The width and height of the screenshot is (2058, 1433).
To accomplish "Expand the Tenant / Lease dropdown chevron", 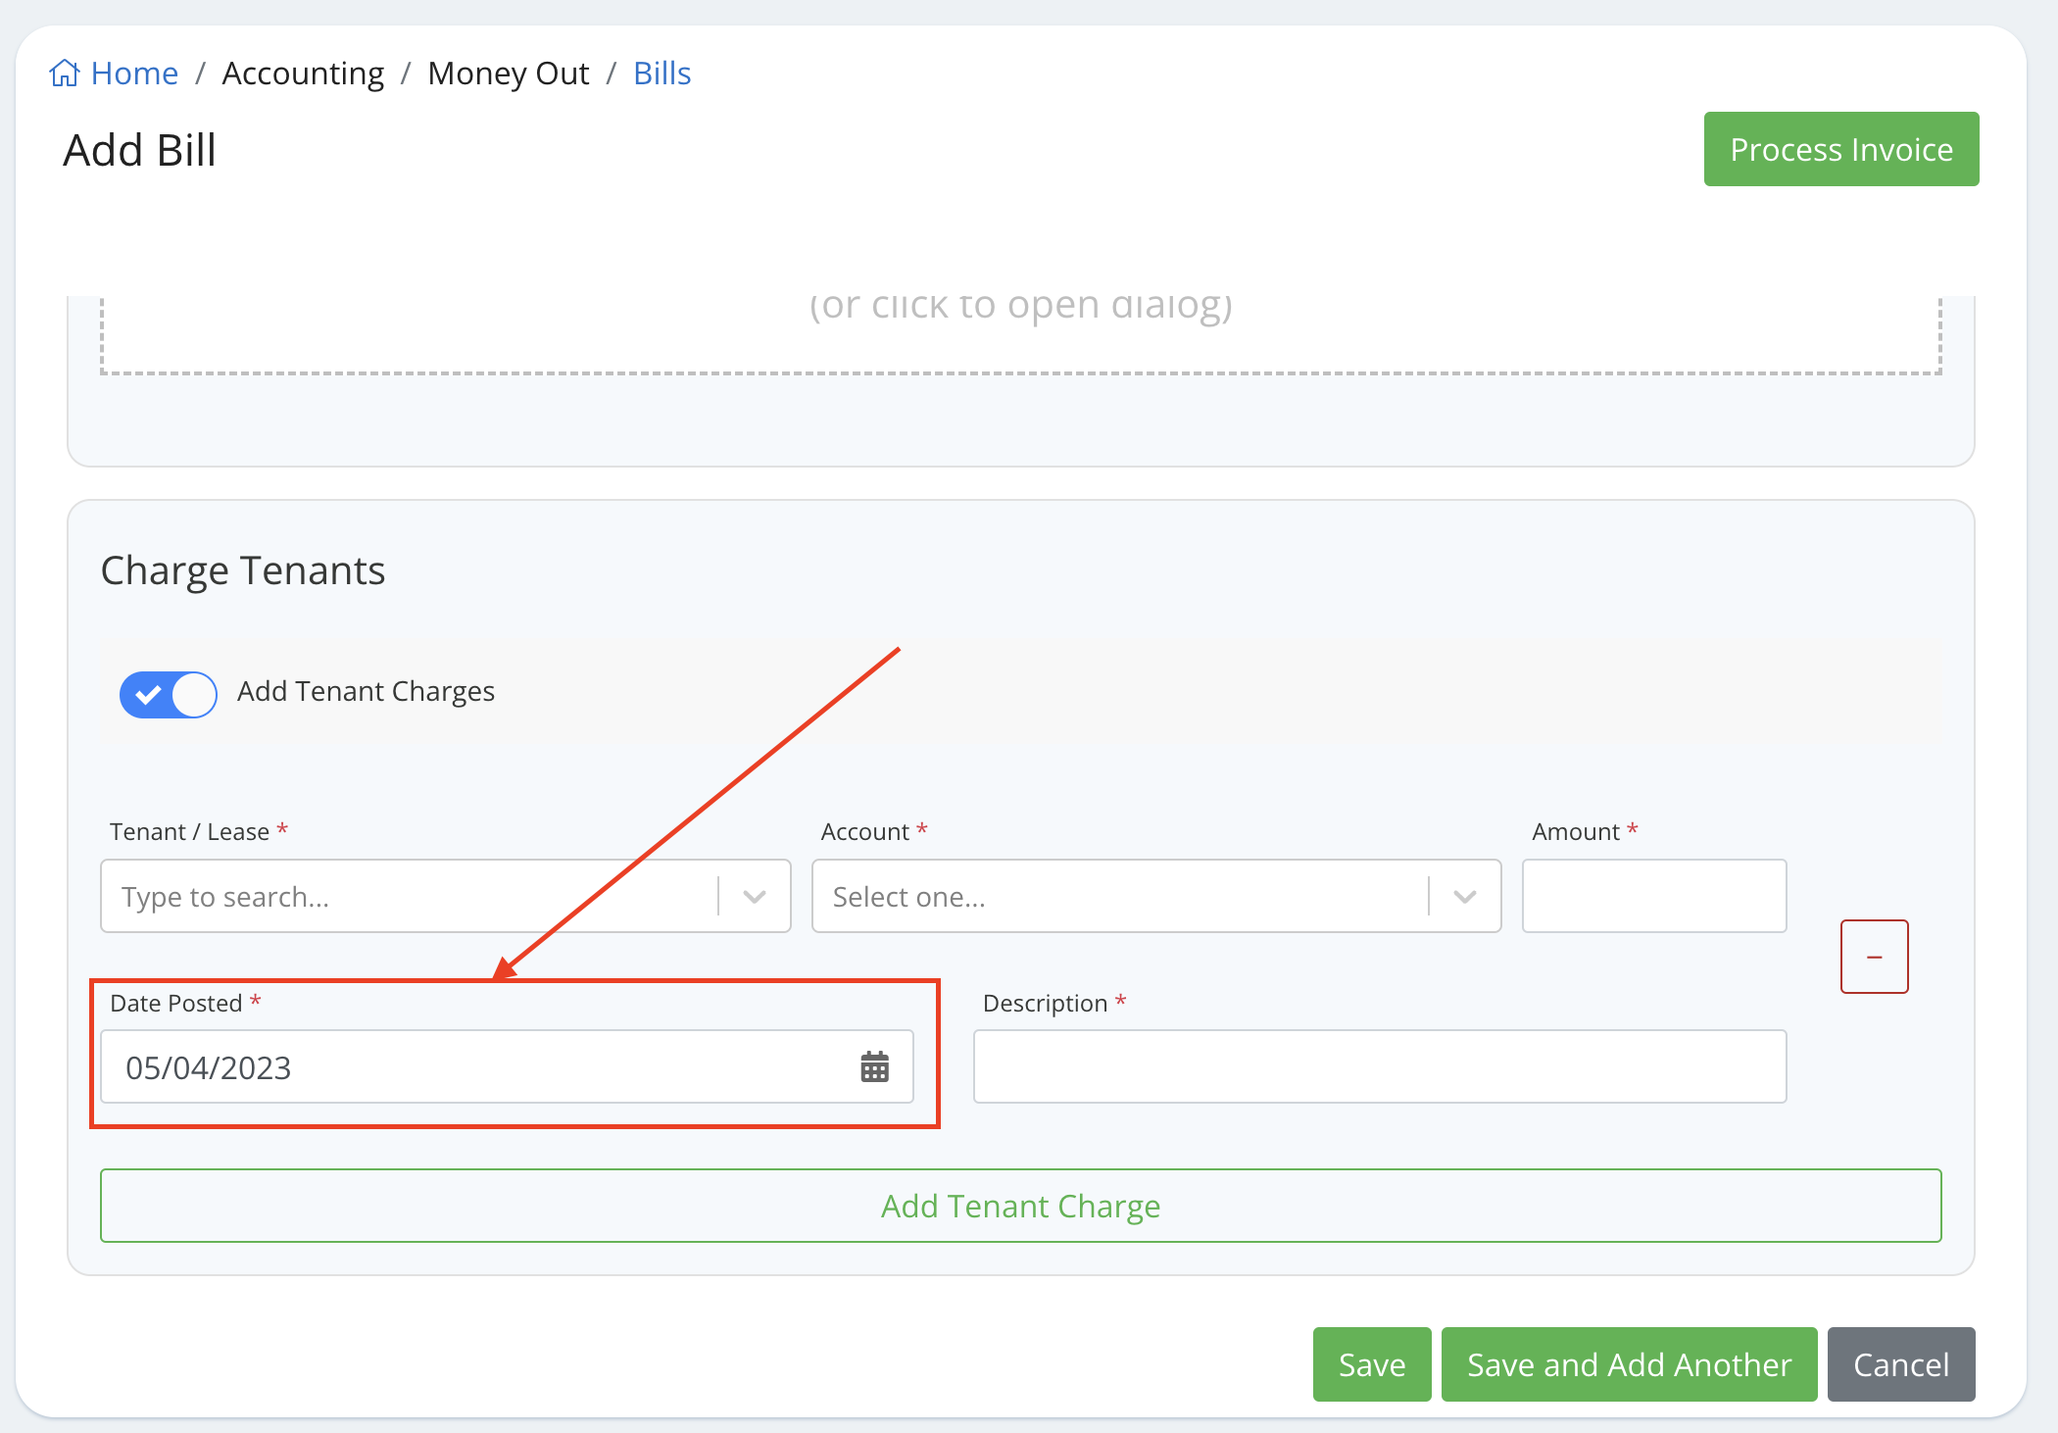I will [755, 897].
